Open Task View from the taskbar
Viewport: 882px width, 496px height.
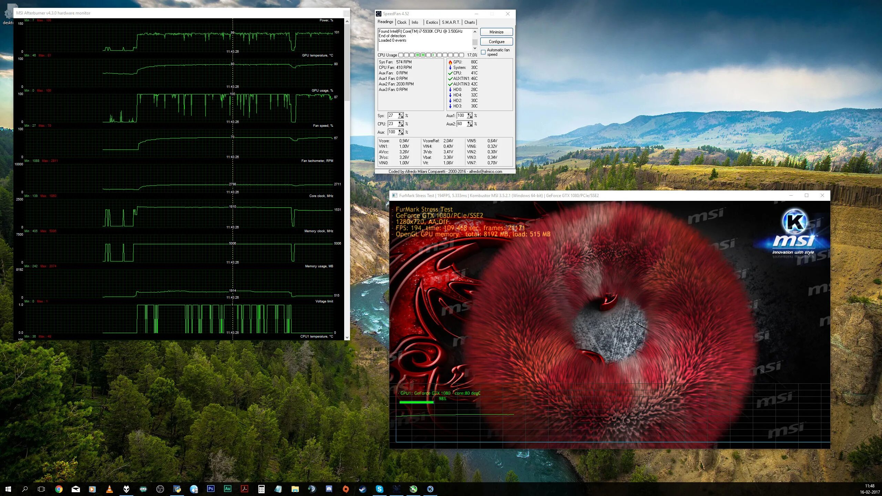coord(41,489)
